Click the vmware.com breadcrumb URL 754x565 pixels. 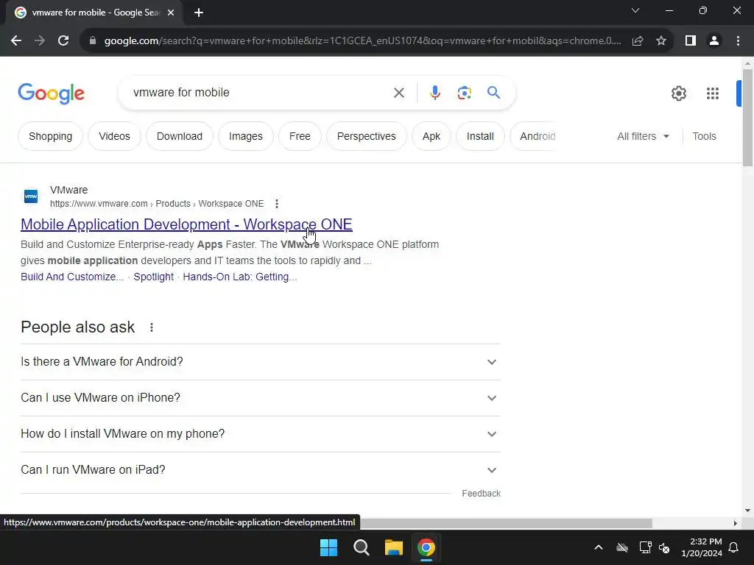point(157,204)
